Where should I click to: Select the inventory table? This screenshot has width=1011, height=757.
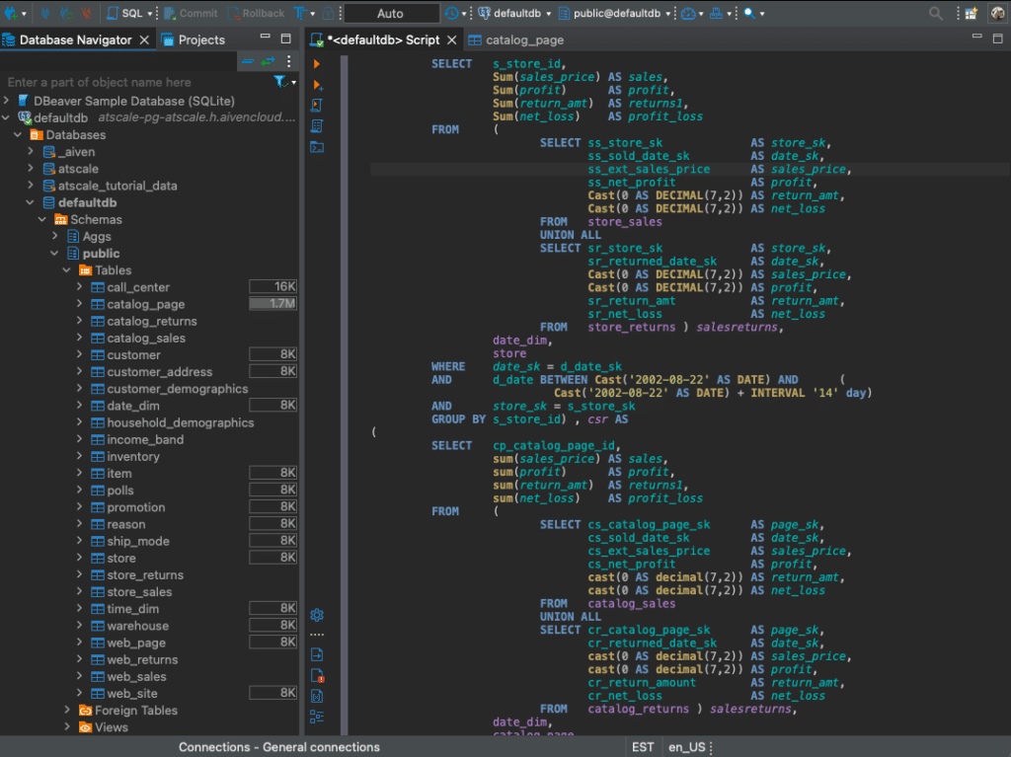(x=133, y=456)
